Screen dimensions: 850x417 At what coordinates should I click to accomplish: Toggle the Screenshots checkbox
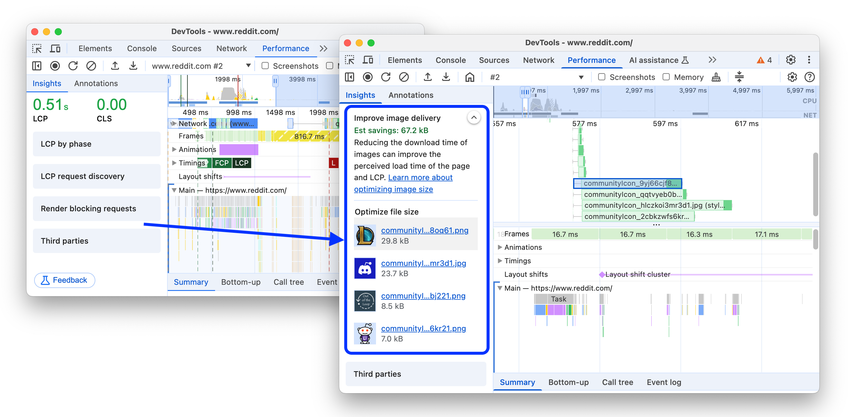click(x=601, y=77)
